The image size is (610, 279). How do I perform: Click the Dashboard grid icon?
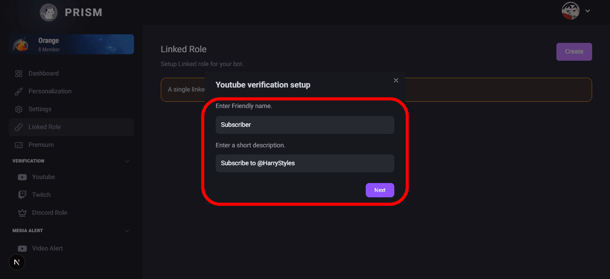tap(19, 74)
